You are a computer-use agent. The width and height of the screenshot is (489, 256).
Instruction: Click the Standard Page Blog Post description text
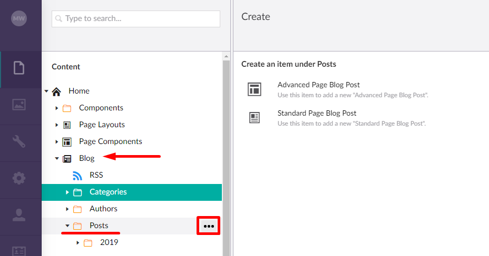pyautogui.click(x=352, y=124)
